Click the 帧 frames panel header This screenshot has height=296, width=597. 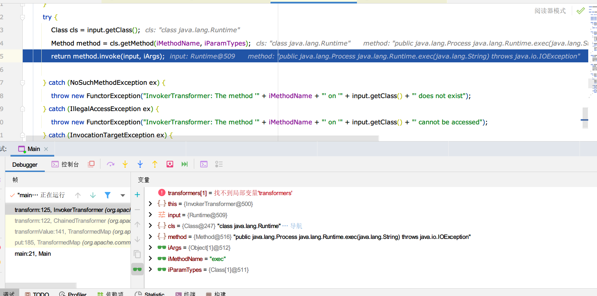point(15,180)
